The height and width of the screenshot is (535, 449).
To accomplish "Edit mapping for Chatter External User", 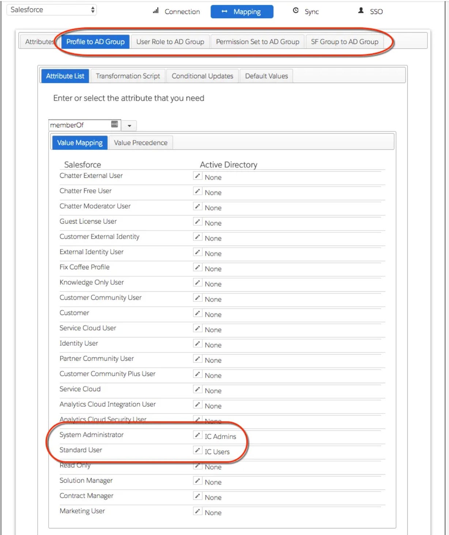I will point(197,176).
